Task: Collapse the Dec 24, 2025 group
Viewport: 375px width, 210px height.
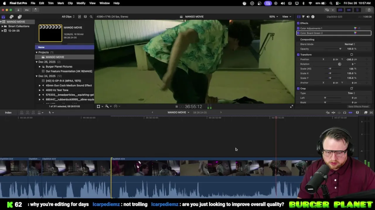Action: (x=37, y=76)
